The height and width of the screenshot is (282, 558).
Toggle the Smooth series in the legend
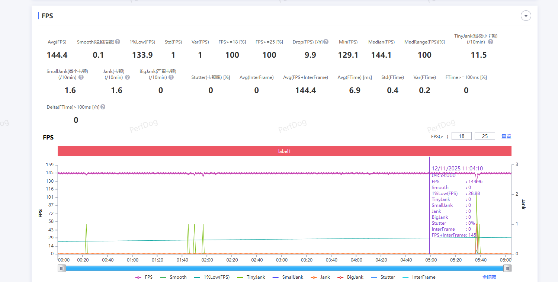coord(173,277)
